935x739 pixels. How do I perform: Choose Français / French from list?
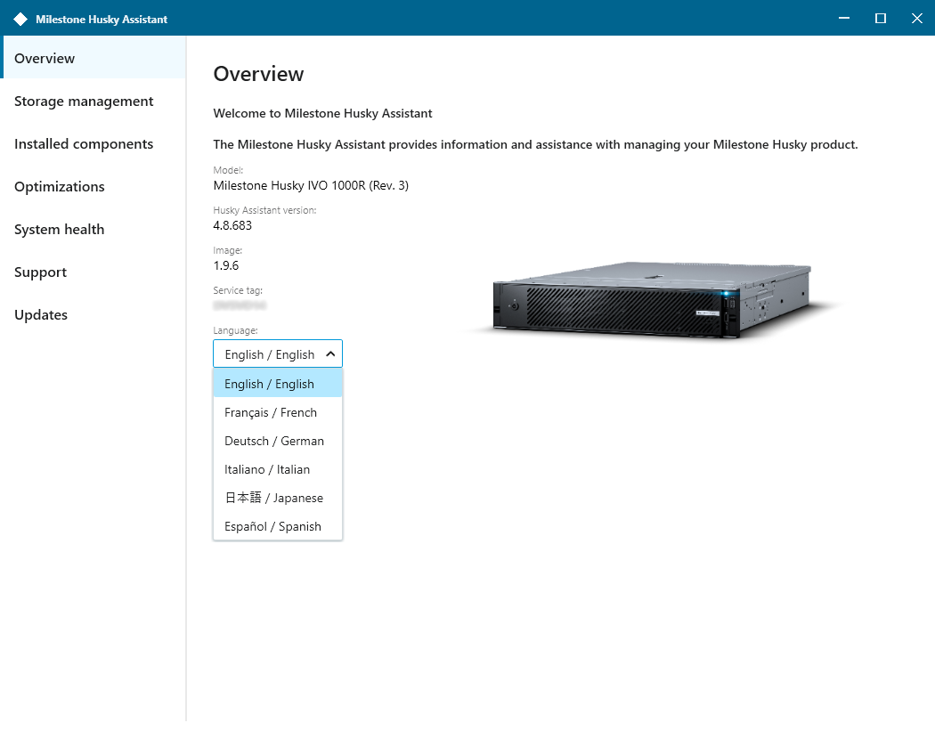(x=278, y=412)
